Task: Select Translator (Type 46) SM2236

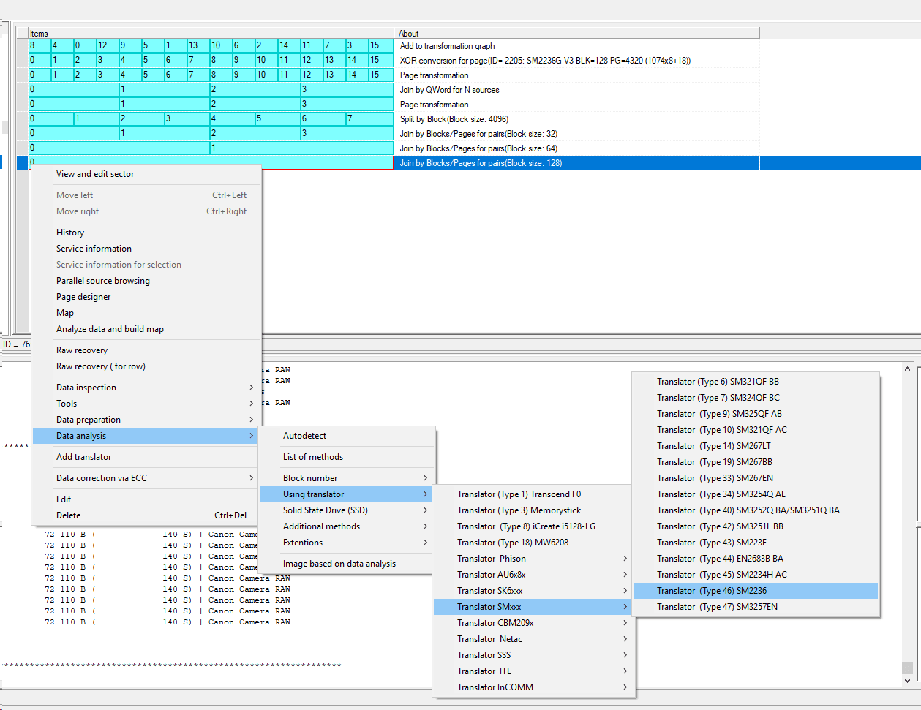Action: tap(756, 591)
